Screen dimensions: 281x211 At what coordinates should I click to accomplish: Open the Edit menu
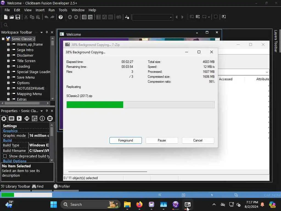[x=17, y=10]
